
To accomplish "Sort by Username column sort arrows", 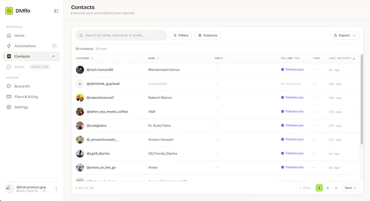I will pos(92,58).
